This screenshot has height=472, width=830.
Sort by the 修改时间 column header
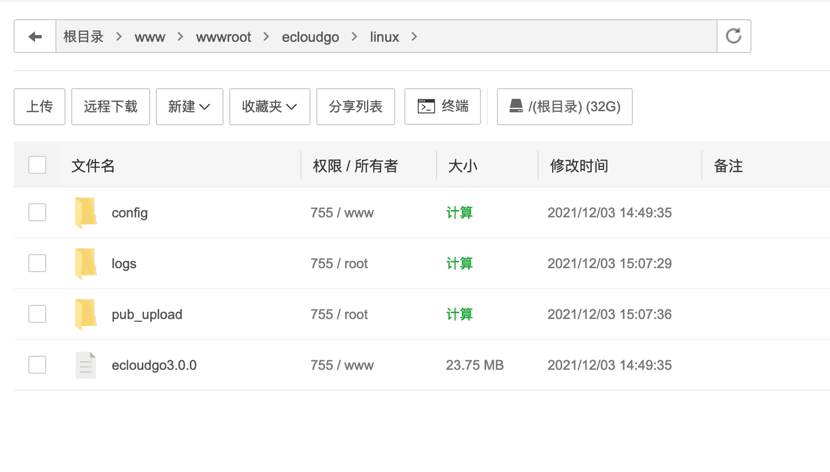pos(579,166)
